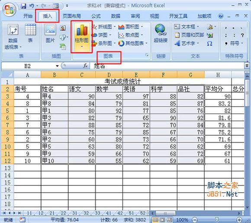Open the Office button menu
The image size is (251, 223).
click(x=9, y=10)
